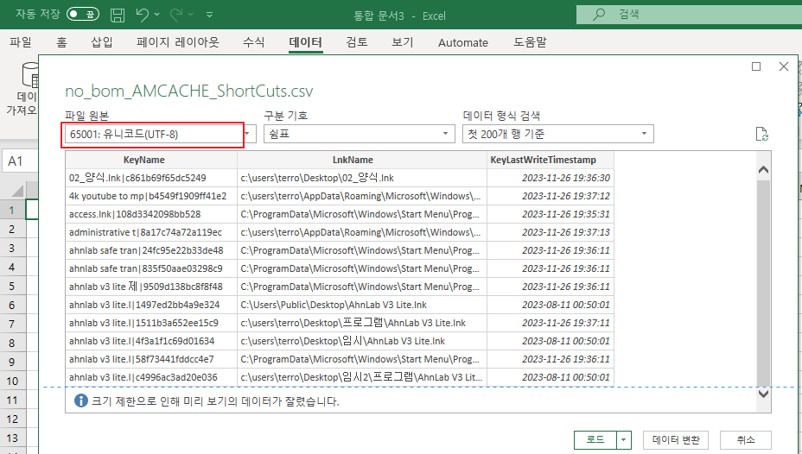Screen dimensions: 802x454
Task: Select row header 12 in worksheet
Action: coord(12,419)
